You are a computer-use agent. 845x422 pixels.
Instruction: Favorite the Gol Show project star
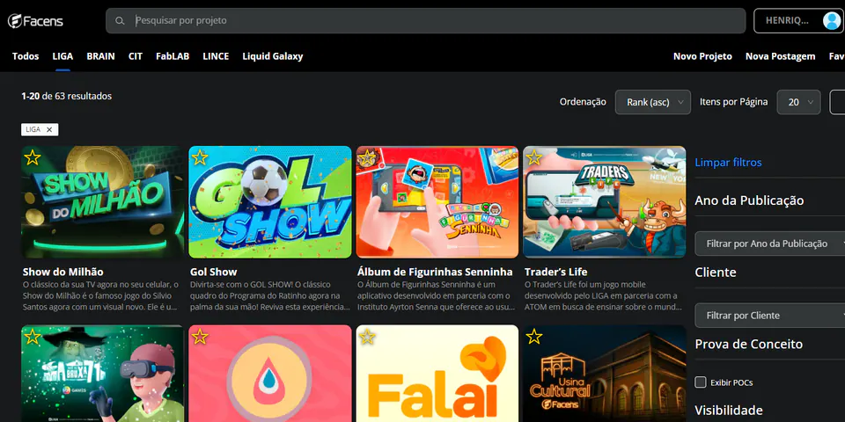[200, 157]
